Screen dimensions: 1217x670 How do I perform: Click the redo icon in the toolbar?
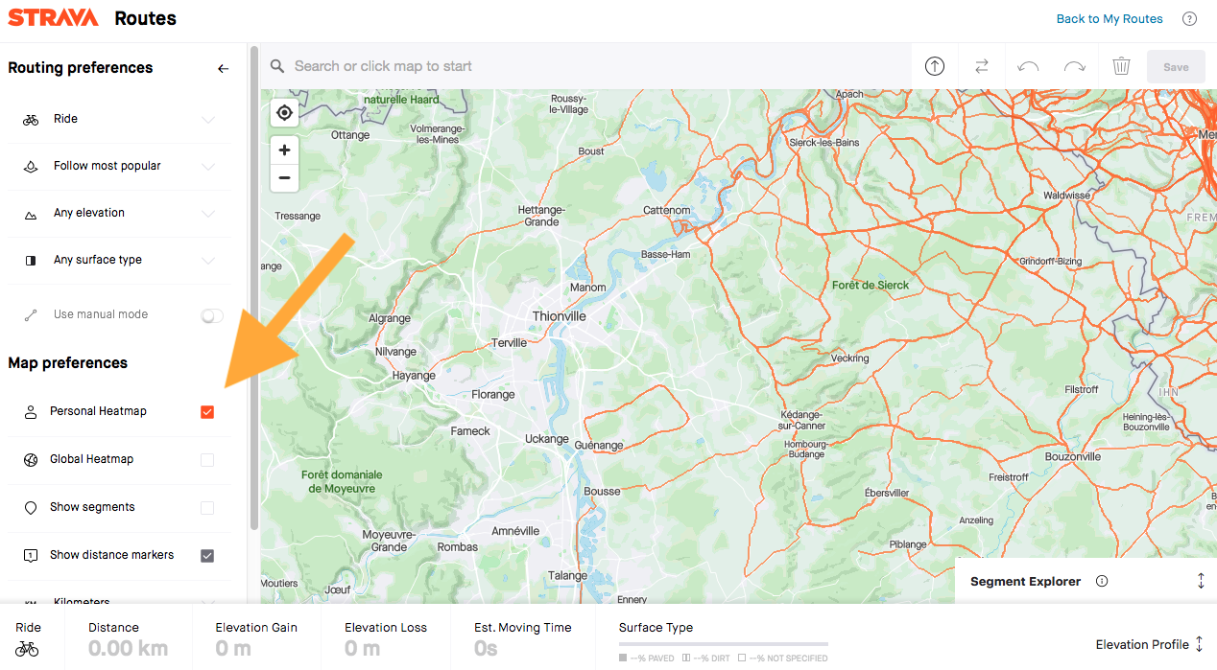pyautogui.click(x=1074, y=65)
